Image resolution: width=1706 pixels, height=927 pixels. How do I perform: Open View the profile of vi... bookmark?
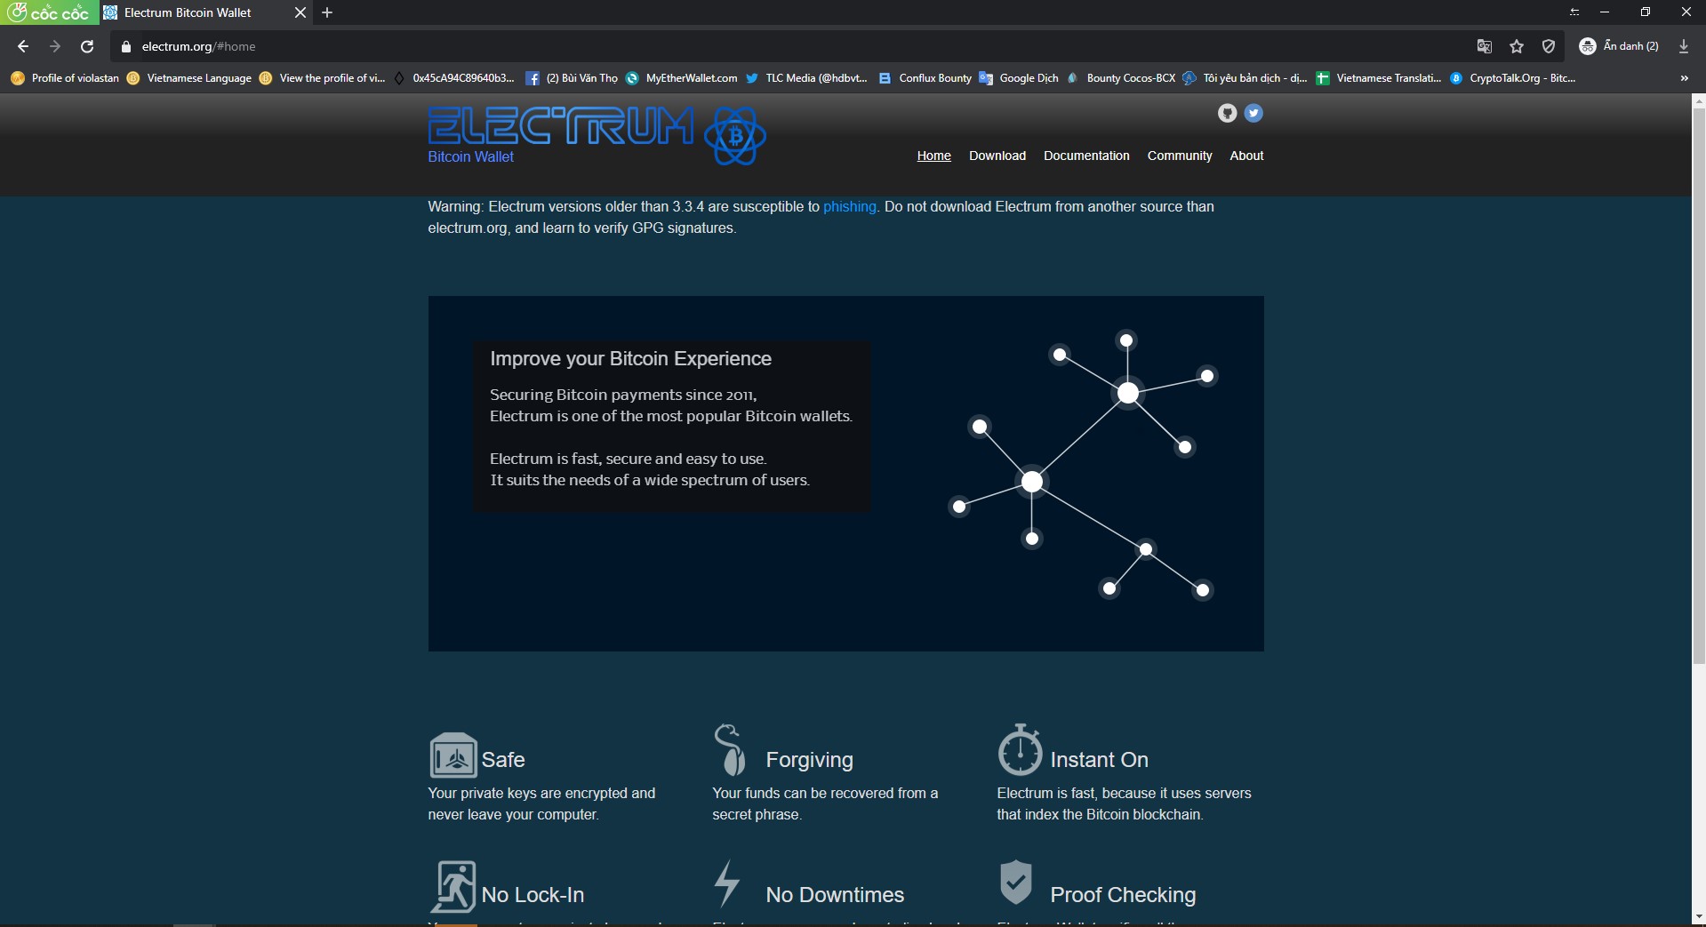tap(323, 78)
